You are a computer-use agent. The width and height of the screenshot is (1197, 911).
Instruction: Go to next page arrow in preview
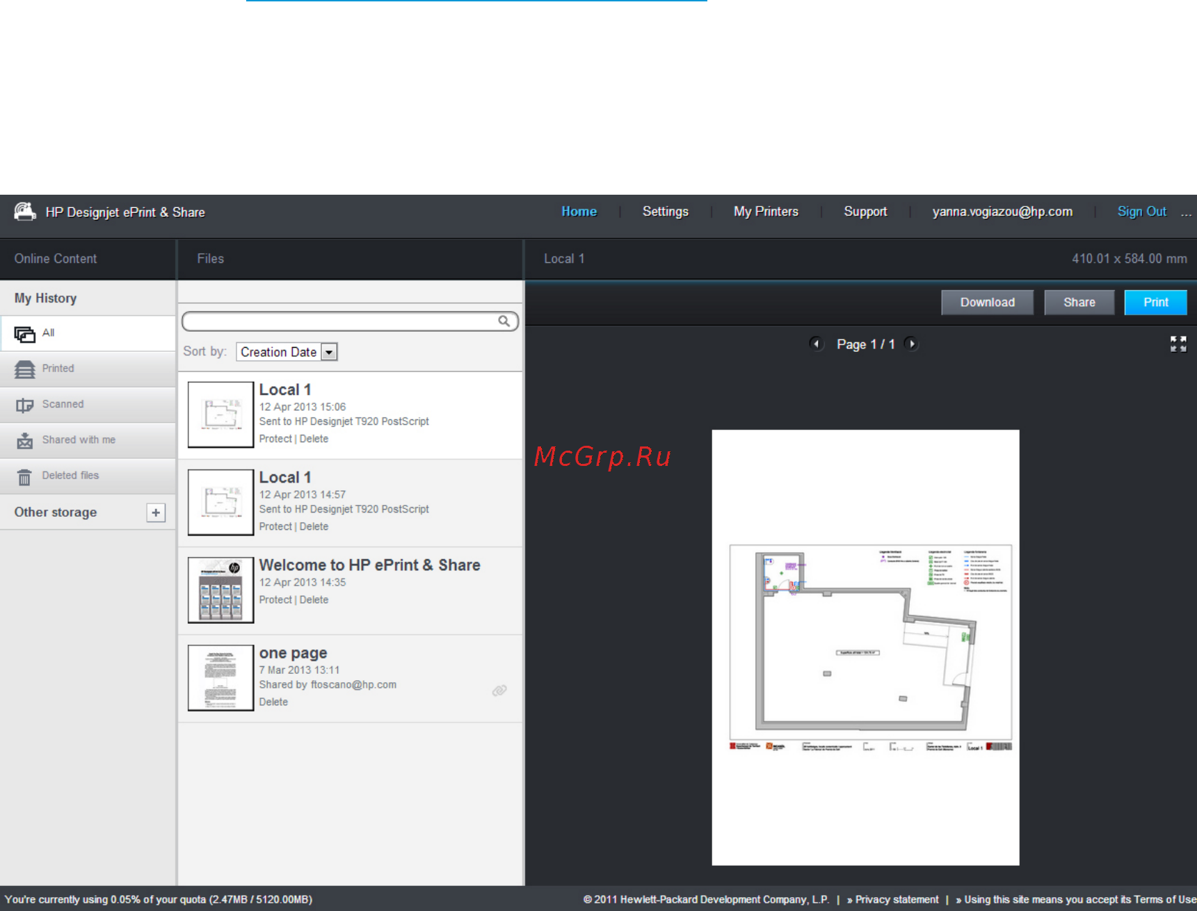911,344
